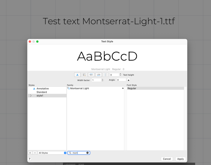Toggle the Annotative style button
The height and width of the screenshot is (165, 211).
coord(78,75)
